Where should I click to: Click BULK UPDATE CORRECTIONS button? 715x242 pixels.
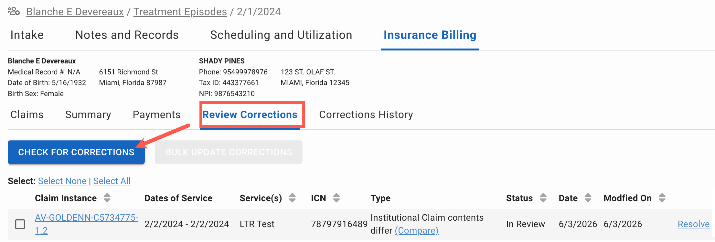pyautogui.click(x=229, y=152)
